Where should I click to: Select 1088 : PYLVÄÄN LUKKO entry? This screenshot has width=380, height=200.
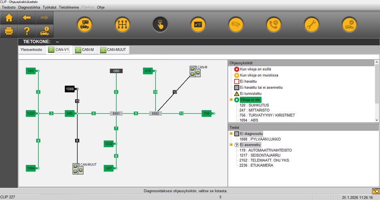click(x=260, y=139)
